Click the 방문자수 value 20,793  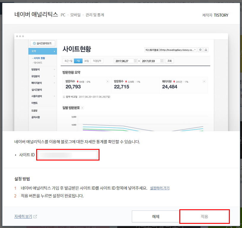[73, 87]
